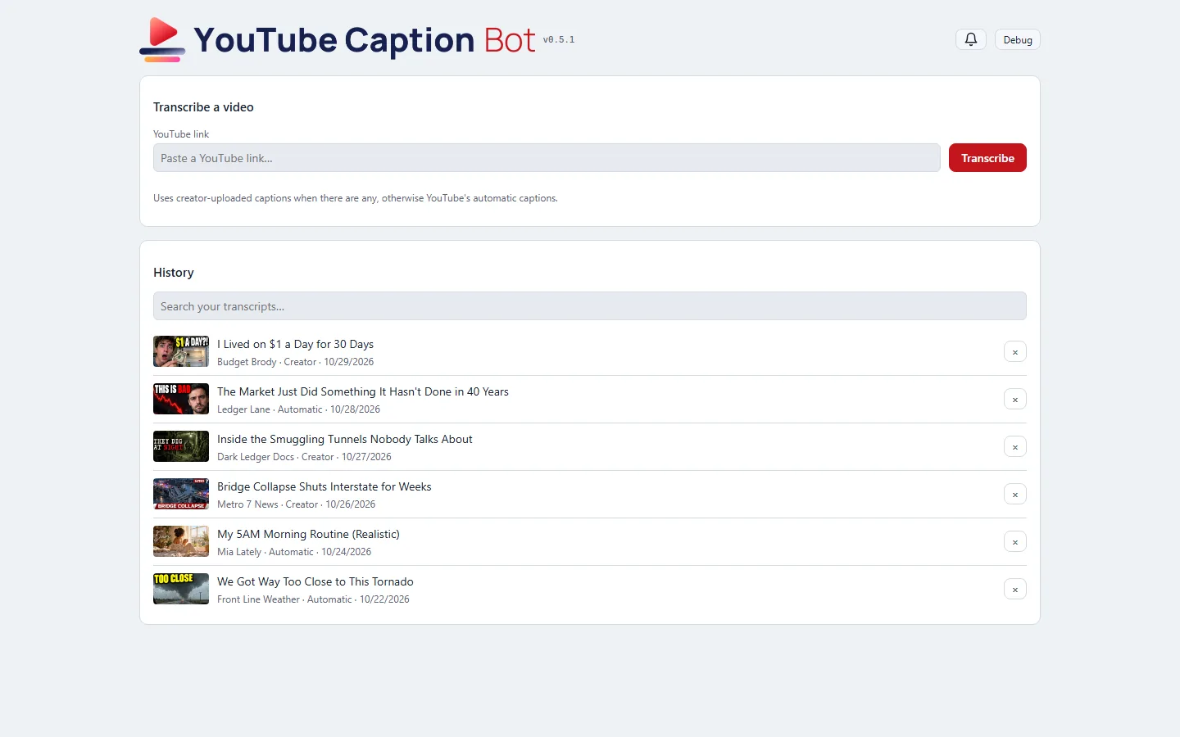Image resolution: width=1180 pixels, height=737 pixels.
Task: Remove the Smuggling Tunnels transcript
Action: 1014,447
